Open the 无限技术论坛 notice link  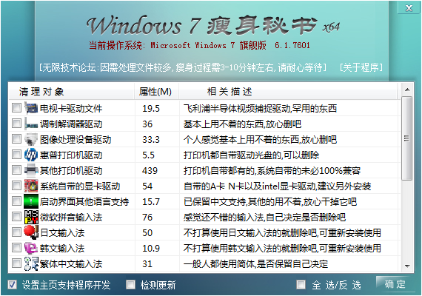click(183, 67)
